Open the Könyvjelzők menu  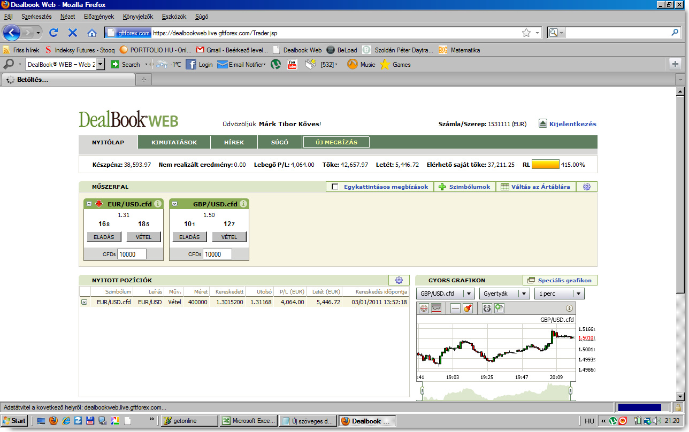pos(138,17)
